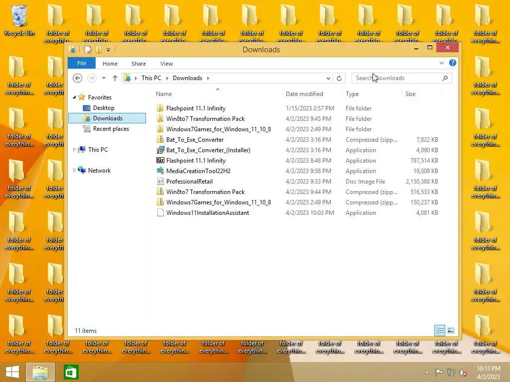Click Windows11InstallationAssistant file icon
The height and width of the screenshot is (382, 510).
pos(160,213)
